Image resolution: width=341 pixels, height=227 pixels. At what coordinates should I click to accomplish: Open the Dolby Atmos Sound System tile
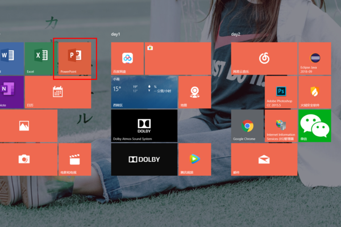144,126
